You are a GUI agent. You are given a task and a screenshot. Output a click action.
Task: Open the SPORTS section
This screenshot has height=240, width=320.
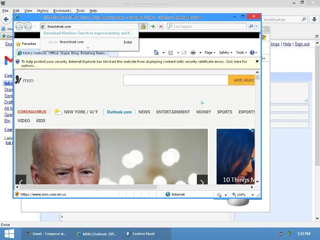coord(224,112)
